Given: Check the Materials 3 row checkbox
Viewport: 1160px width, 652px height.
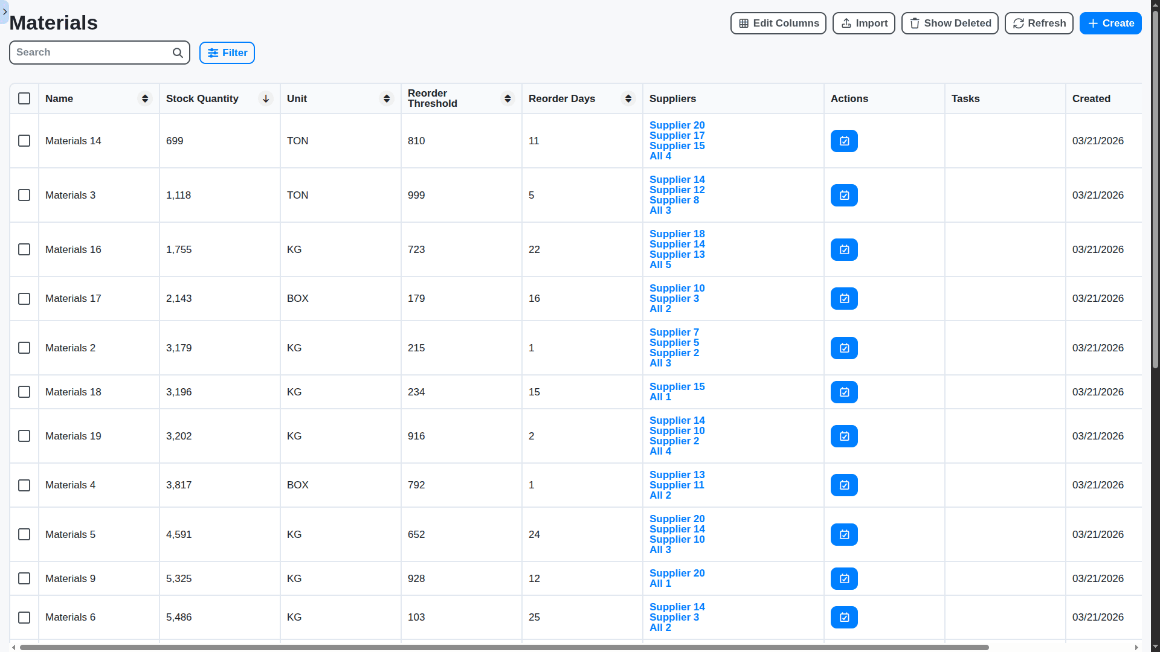Looking at the screenshot, I should (x=24, y=195).
